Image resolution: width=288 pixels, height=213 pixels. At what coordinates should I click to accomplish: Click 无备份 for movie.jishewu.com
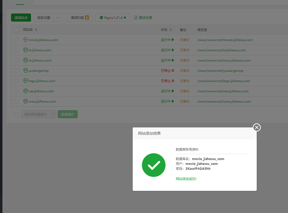coord(184,40)
